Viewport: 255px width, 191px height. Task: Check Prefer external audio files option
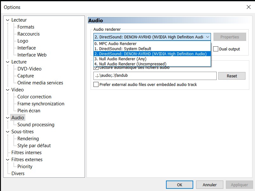point(96,84)
